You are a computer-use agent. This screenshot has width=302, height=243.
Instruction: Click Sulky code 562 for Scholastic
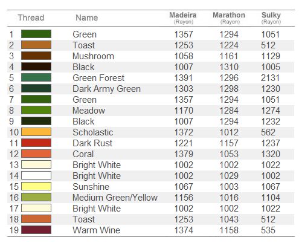tap(268, 132)
